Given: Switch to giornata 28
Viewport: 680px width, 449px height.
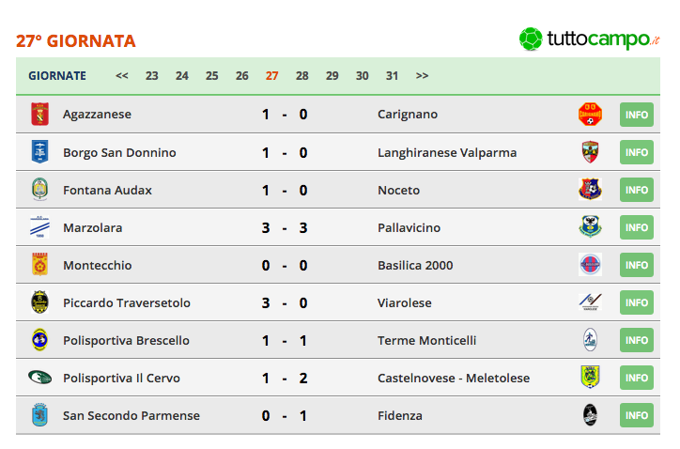Looking at the screenshot, I should point(301,76).
